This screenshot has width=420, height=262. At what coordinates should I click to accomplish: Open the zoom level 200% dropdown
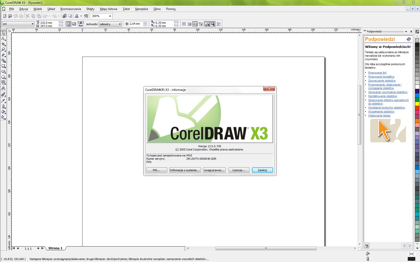110,16
